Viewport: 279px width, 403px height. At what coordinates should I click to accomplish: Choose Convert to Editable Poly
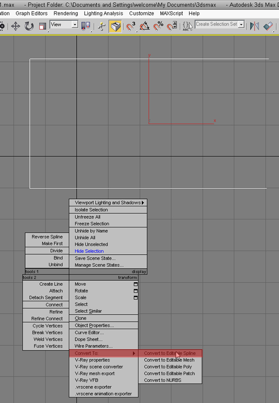(x=170, y=367)
